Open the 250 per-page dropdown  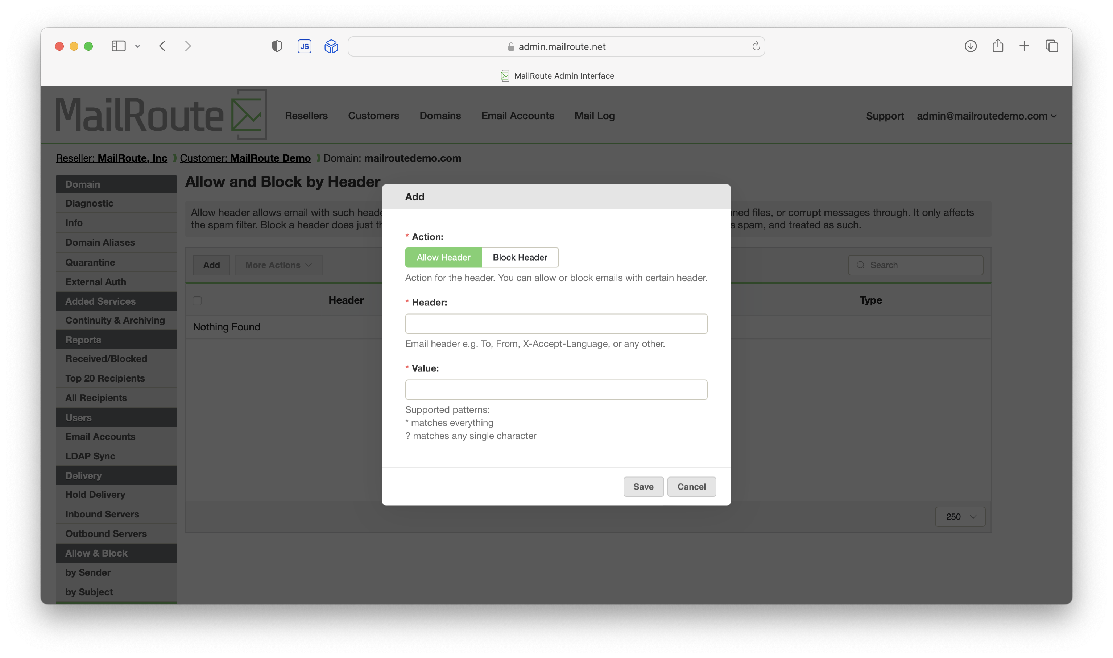pyautogui.click(x=960, y=517)
